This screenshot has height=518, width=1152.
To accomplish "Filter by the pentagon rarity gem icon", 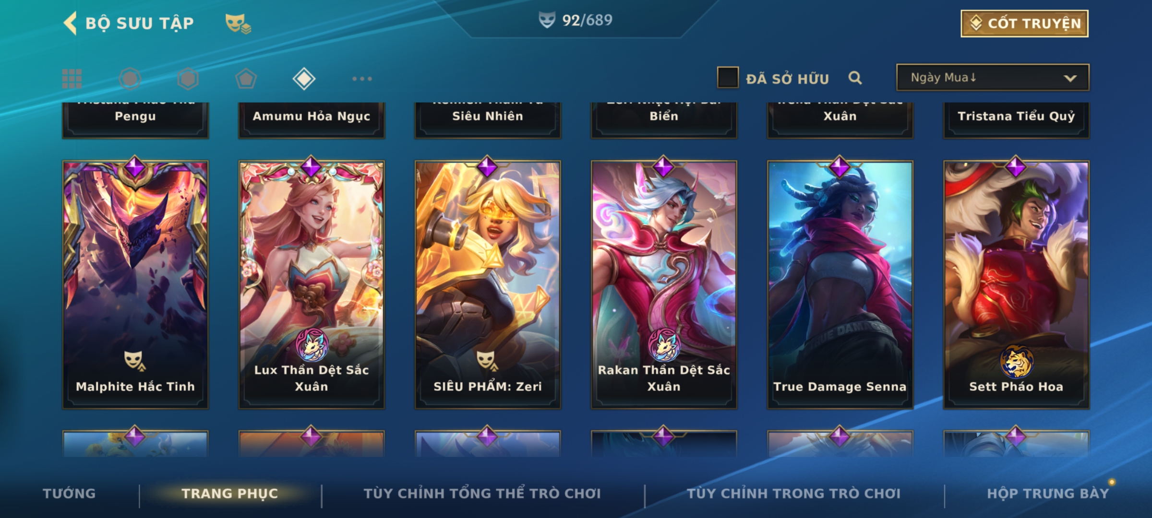I will click(x=246, y=79).
